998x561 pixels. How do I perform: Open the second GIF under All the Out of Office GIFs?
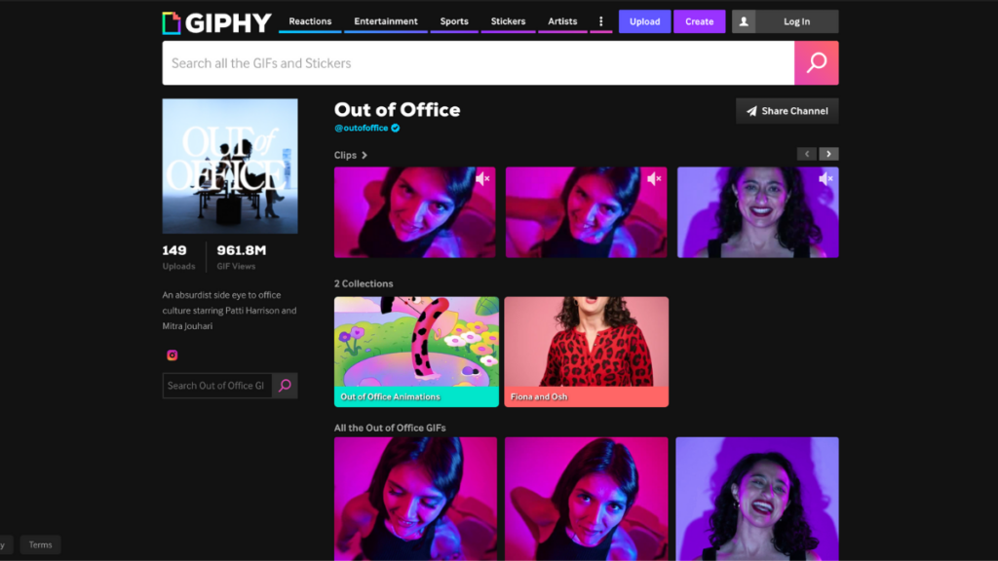tap(586, 499)
